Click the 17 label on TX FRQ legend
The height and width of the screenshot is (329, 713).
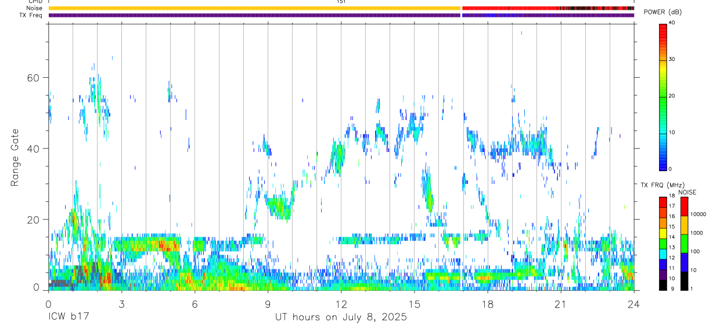(672, 206)
